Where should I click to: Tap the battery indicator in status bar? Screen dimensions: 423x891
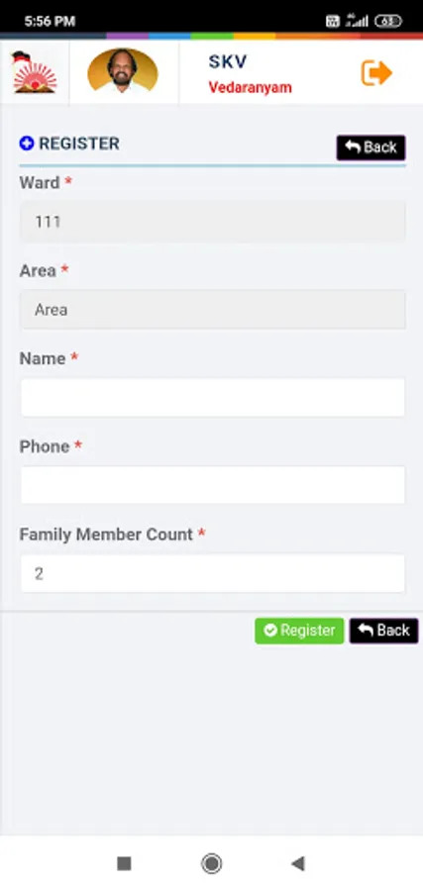[388, 22]
